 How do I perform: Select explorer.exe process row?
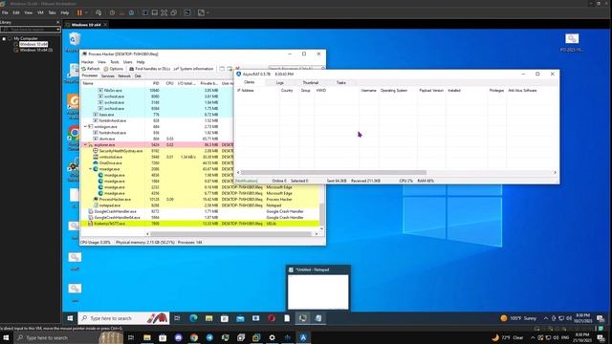click(x=158, y=144)
